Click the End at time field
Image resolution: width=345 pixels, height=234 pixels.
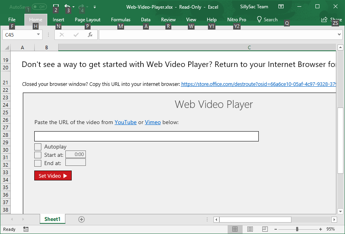pos(76,162)
